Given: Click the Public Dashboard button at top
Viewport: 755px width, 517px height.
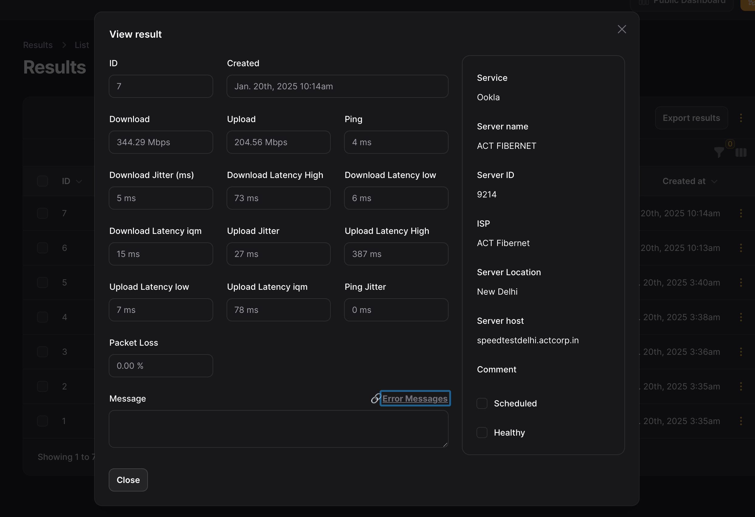Looking at the screenshot, I should [682, 3].
